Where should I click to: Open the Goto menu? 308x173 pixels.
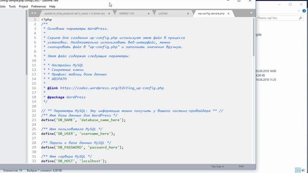tap(2, 6)
